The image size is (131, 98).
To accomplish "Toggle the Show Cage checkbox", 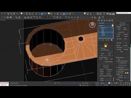I will tap(117, 73).
